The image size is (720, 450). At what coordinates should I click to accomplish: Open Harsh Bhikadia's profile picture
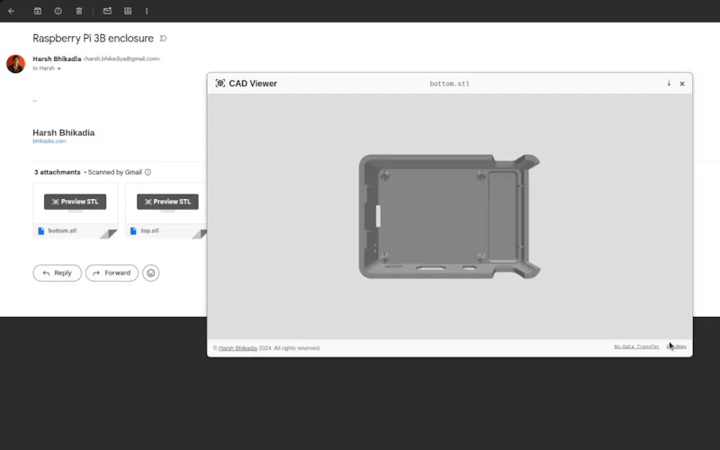coord(15,64)
